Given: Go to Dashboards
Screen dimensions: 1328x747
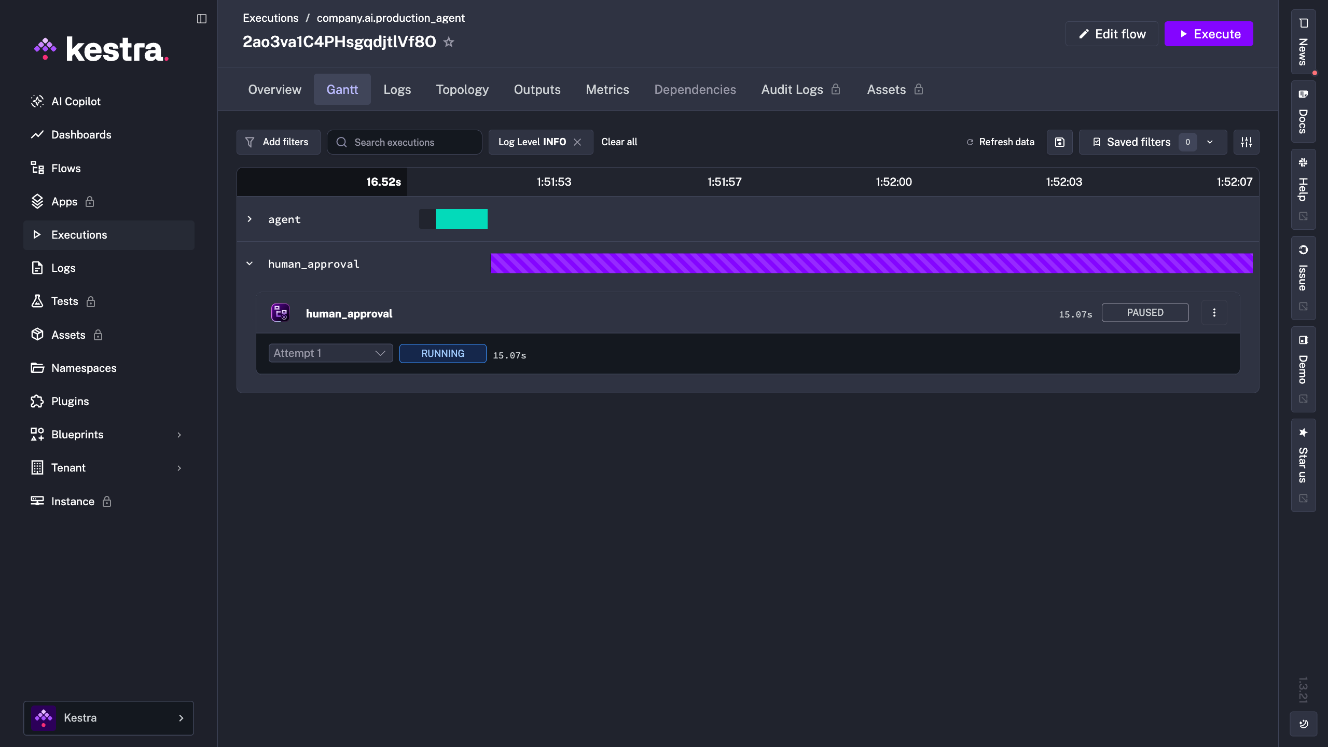Looking at the screenshot, I should pyautogui.click(x=108, y=134).
